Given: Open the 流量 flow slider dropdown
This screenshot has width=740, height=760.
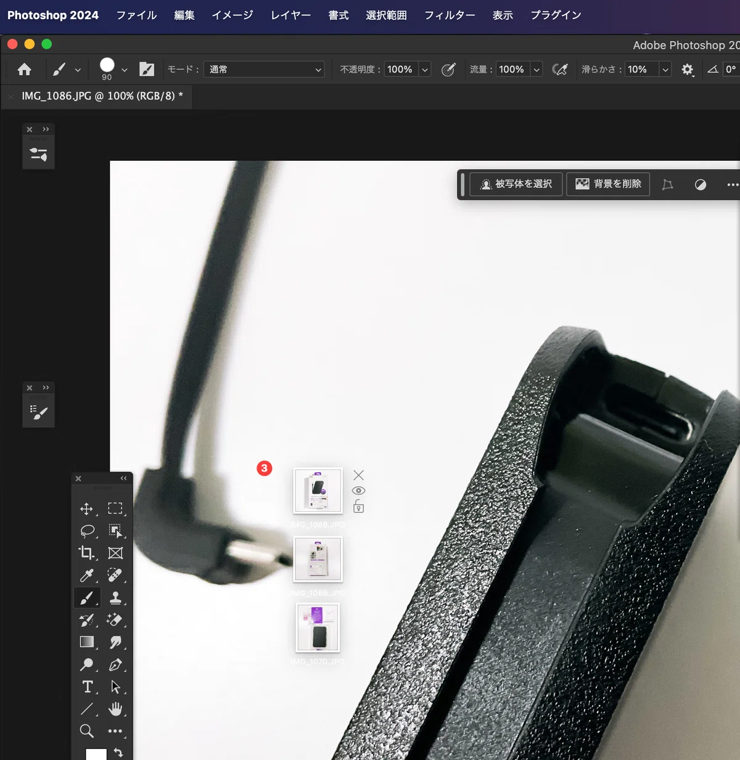Looking at the screenshot, I should 536,70.
